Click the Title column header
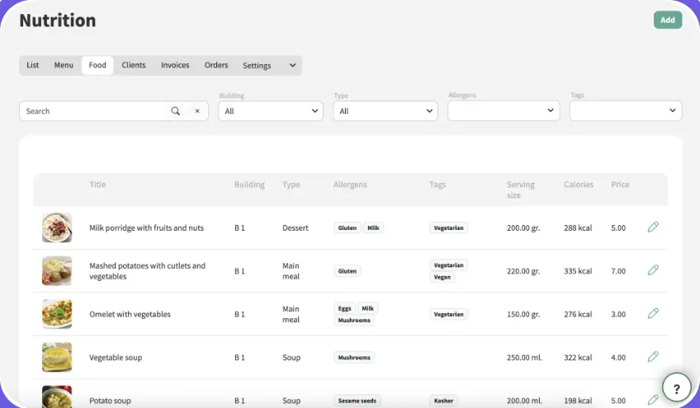700x408 pixels. pyautogui.click(x=97, y=185)
